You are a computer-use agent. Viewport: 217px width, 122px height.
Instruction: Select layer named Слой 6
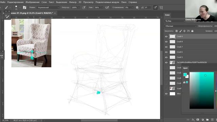click(x=180, y=52)
